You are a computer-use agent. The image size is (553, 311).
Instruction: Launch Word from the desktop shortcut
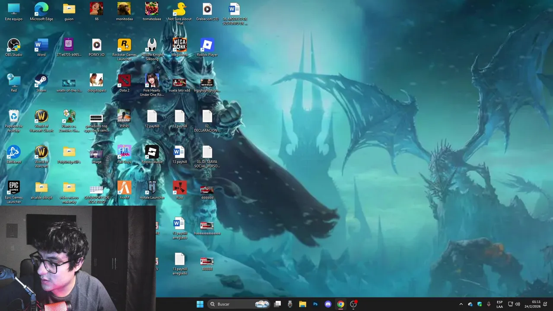click(x=41, y=48)
